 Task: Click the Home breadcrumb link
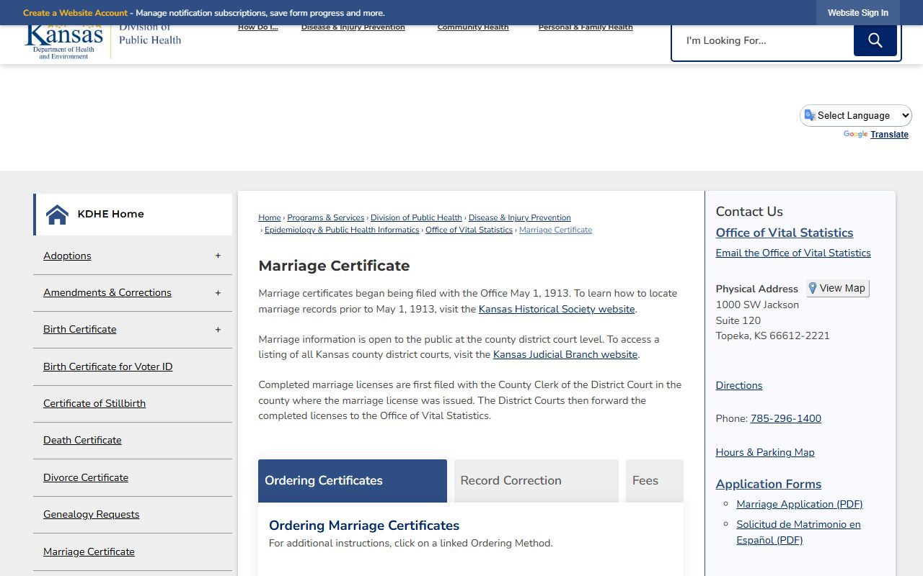(270, 217)
